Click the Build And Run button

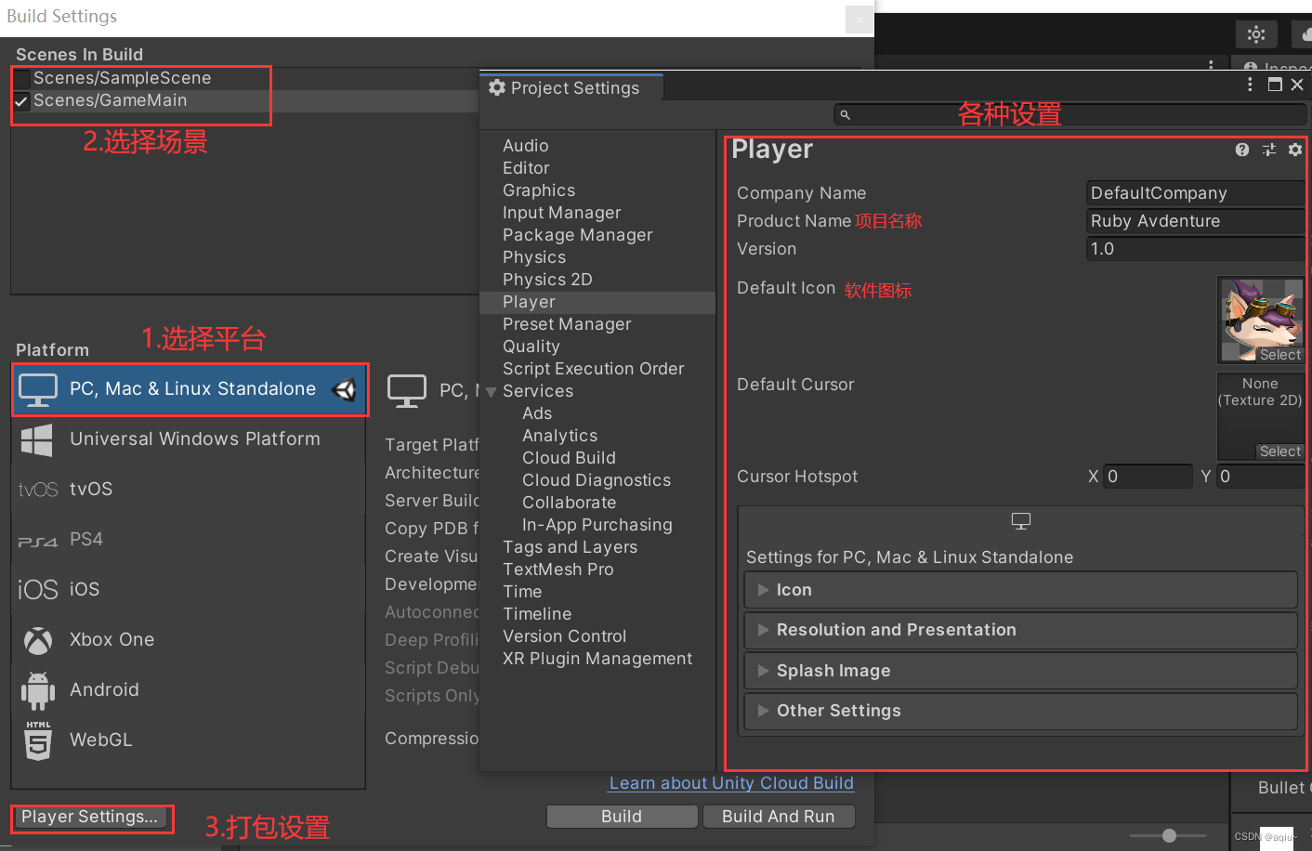[779, 817]
